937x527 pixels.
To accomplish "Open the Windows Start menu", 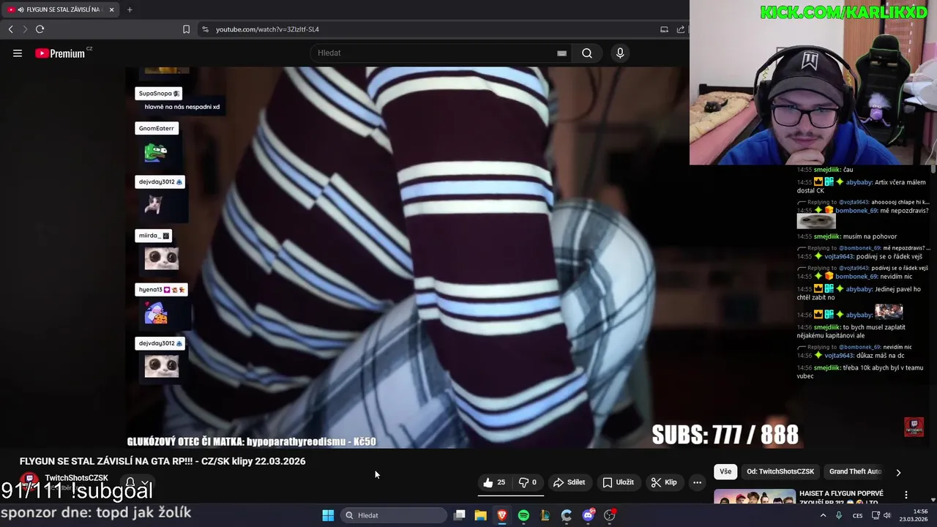I will (328, 515).
